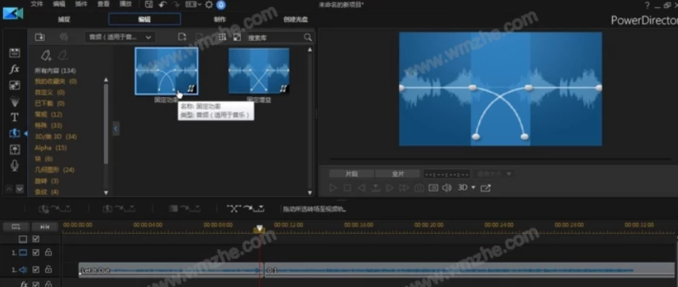Open the Voice-Over microphone room
The height and width of the screenshot is (287, 678).
click(14, 165)
